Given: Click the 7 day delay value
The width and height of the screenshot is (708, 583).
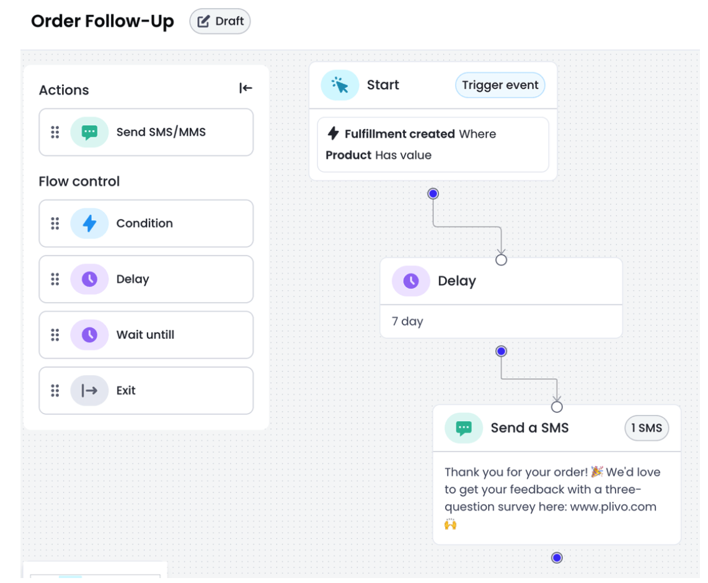Looking at the screenshot, I should coord(407,321).
